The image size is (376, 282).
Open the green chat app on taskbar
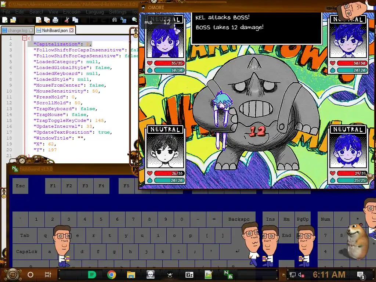[x=92, y=275]
